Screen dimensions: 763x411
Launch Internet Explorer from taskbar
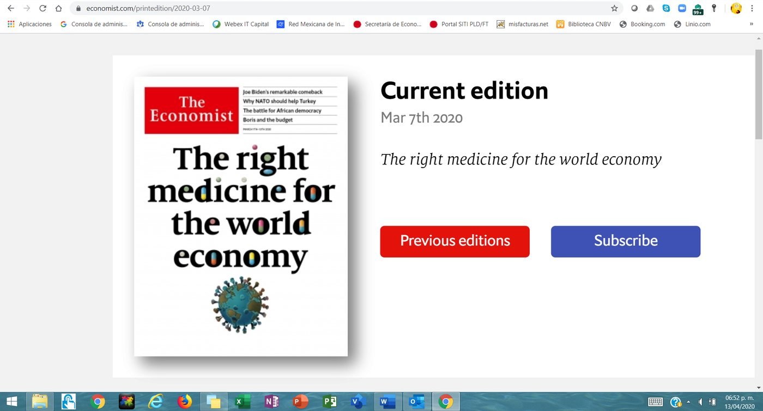coord(156,402)
